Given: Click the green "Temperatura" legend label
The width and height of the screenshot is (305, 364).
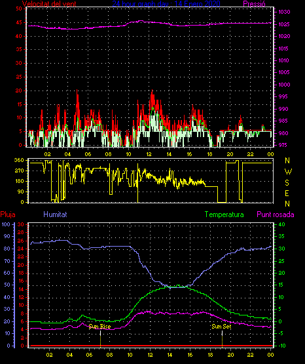Looking at the screenshot, I should [x=224, y=214].
